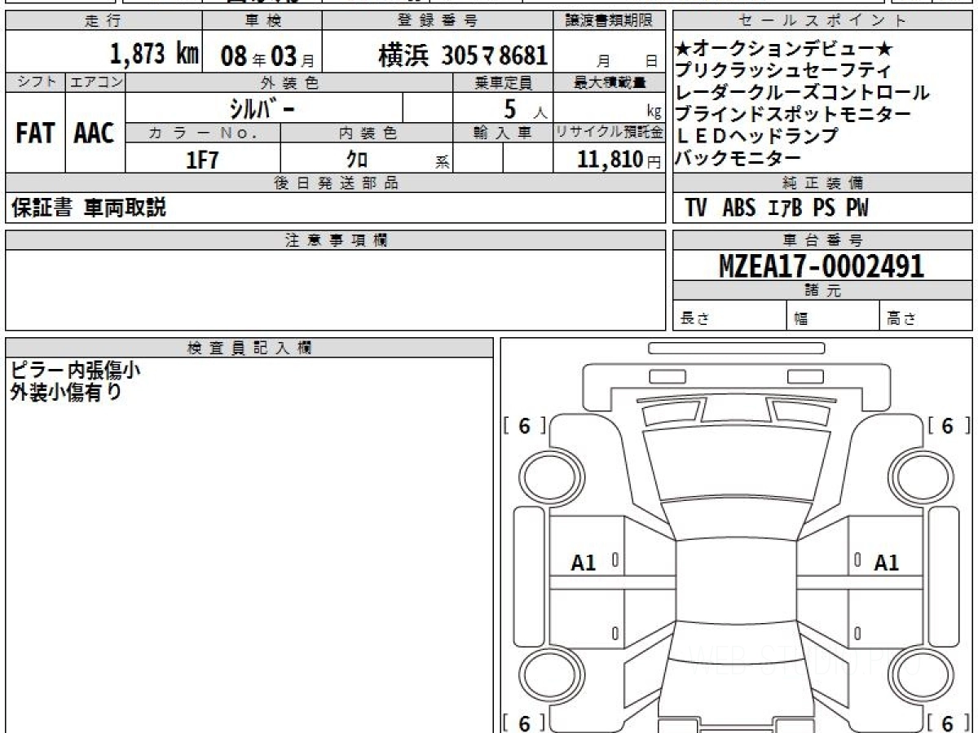Screen dimensions: 978x733
Task: Select the note ピラー内張傷小
Action: 75,371
